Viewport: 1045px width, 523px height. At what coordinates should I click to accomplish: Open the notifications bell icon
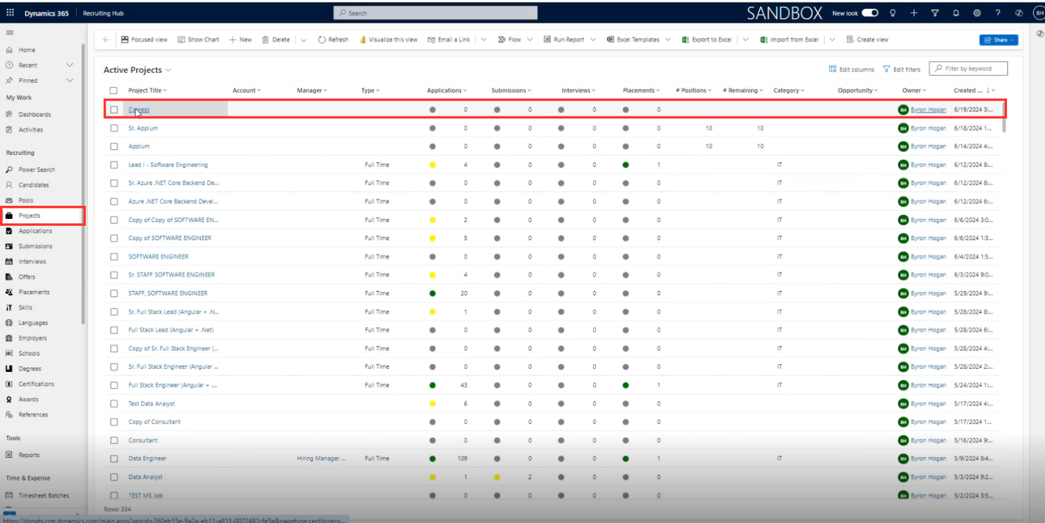point(956,13)
